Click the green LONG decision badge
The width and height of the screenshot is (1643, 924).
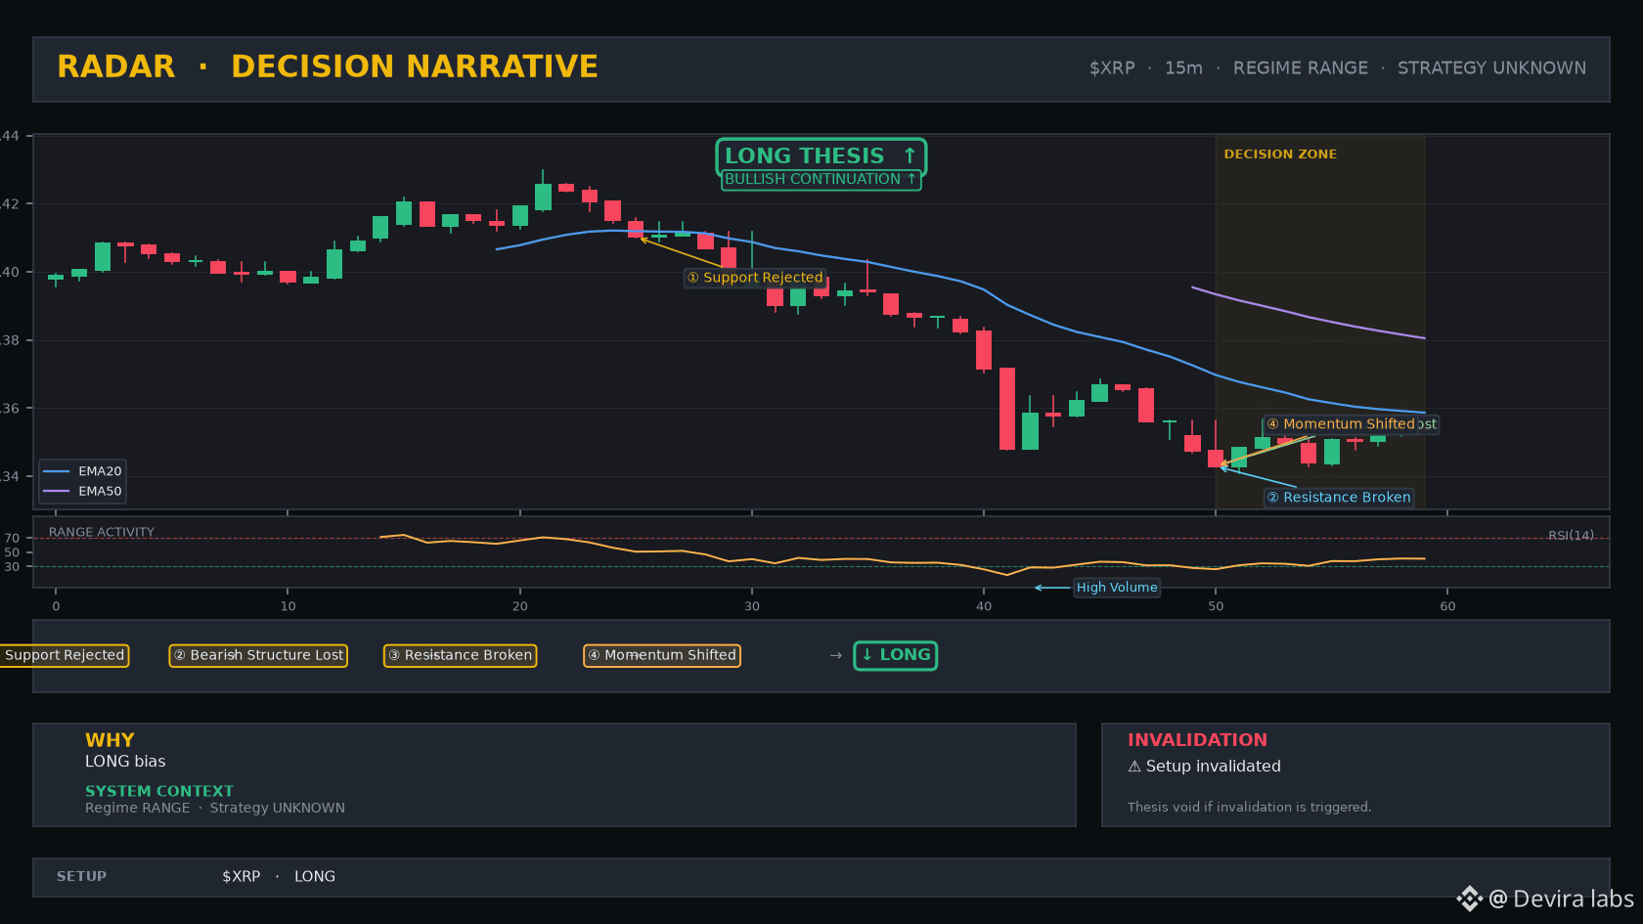(895, 655)
